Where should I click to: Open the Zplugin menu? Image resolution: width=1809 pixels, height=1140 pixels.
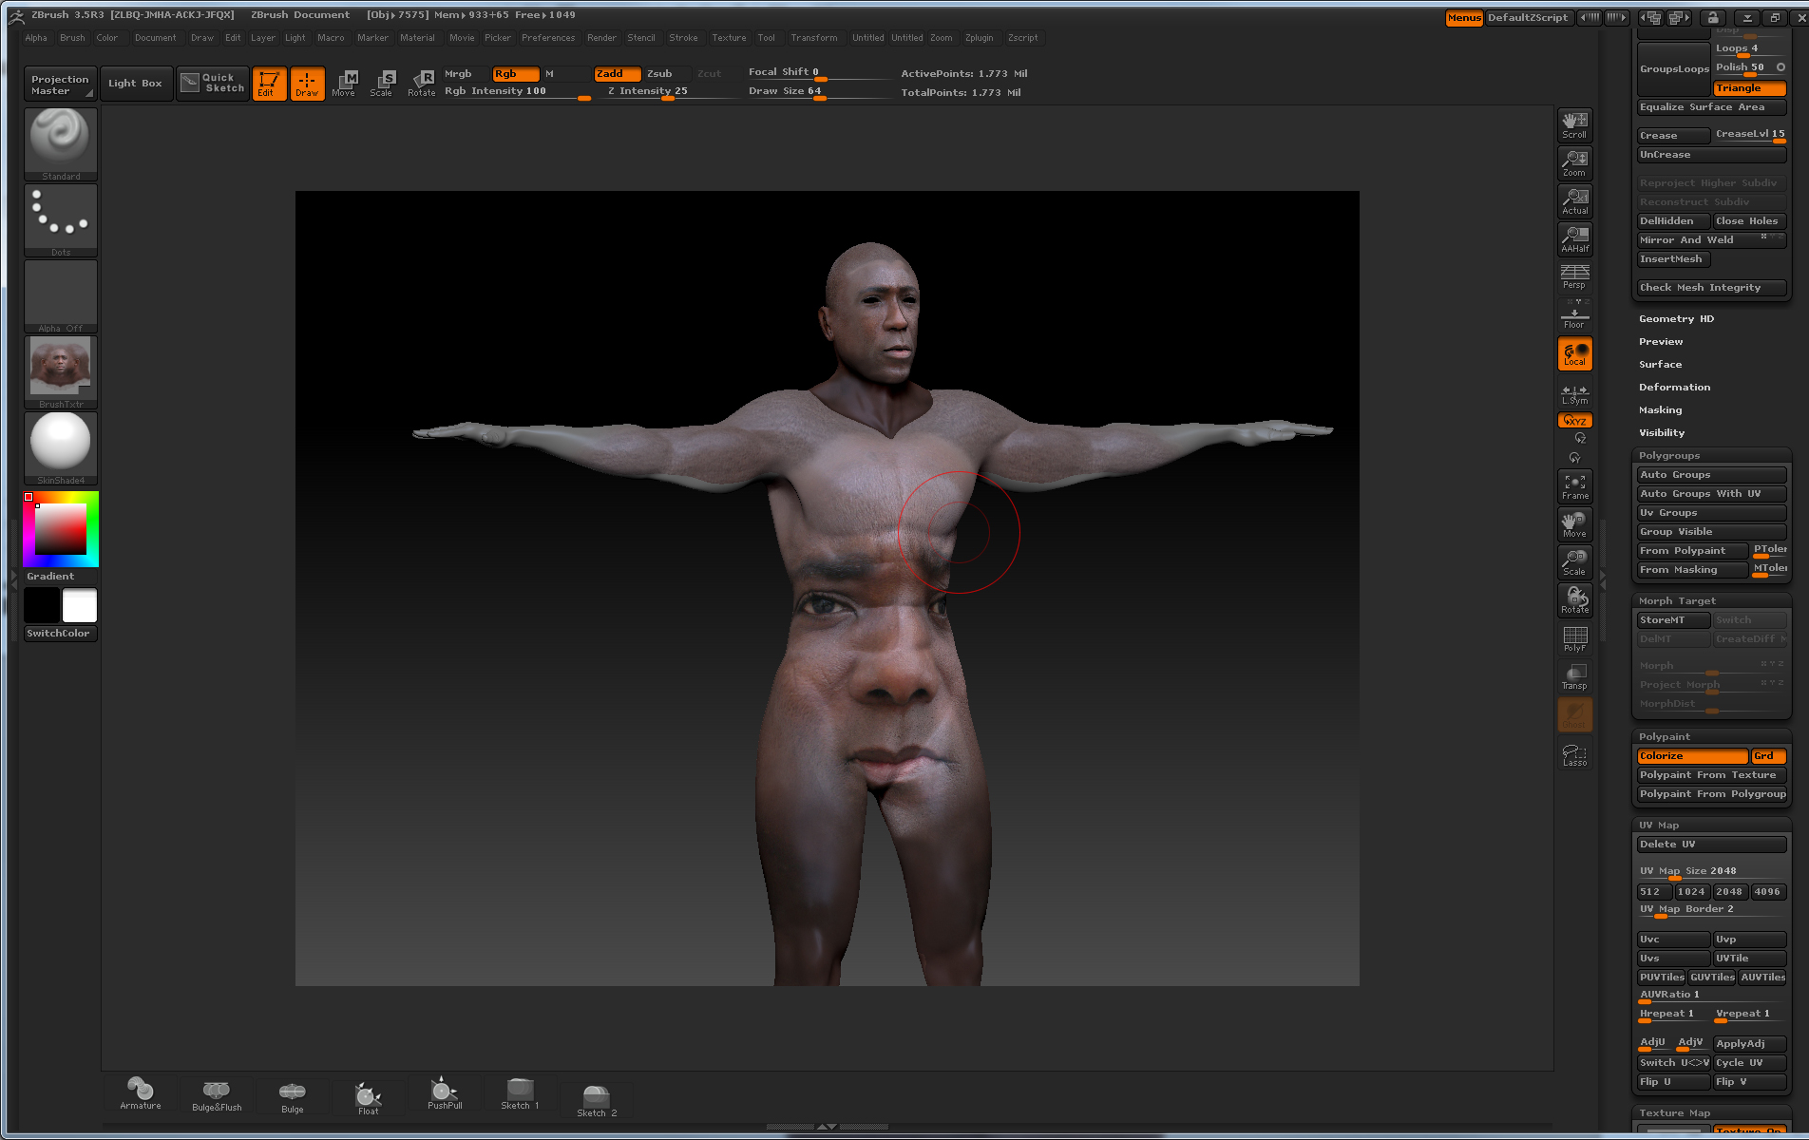click(979, 38)
